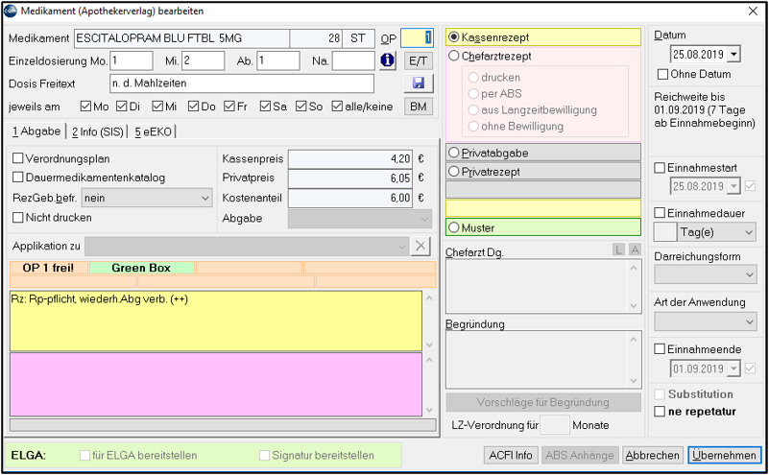Click the E/T button
Screen dimensions: 769x475
[x=419, y=60]
